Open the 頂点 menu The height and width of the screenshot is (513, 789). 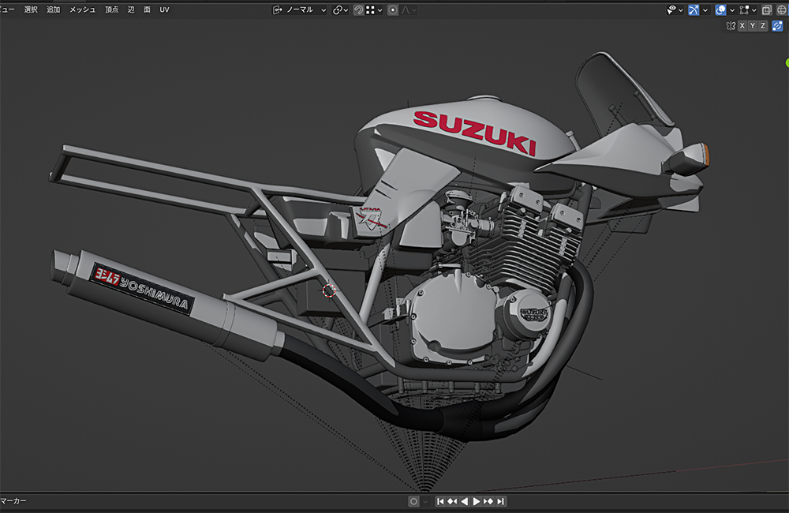point(112,9)
